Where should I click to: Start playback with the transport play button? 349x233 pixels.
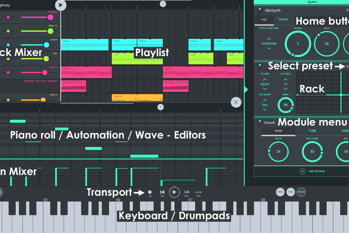(174, 192)
